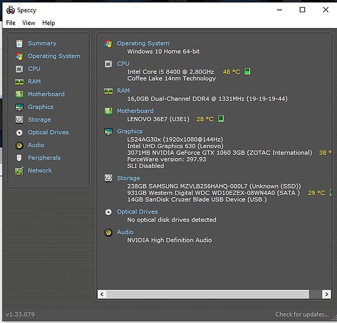Click the Speccy application logo in title bar
The height and width of the screenshot is (323, 337).
[x=11, y=10]
